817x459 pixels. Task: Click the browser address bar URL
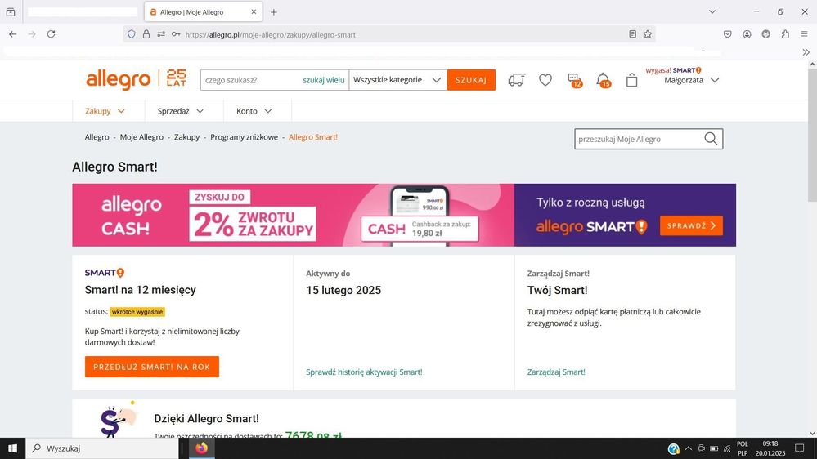click(271, 35)
